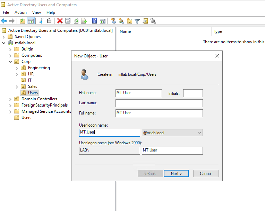Click the Paste clipboard icon
The image size is (265, 211).
49,21
